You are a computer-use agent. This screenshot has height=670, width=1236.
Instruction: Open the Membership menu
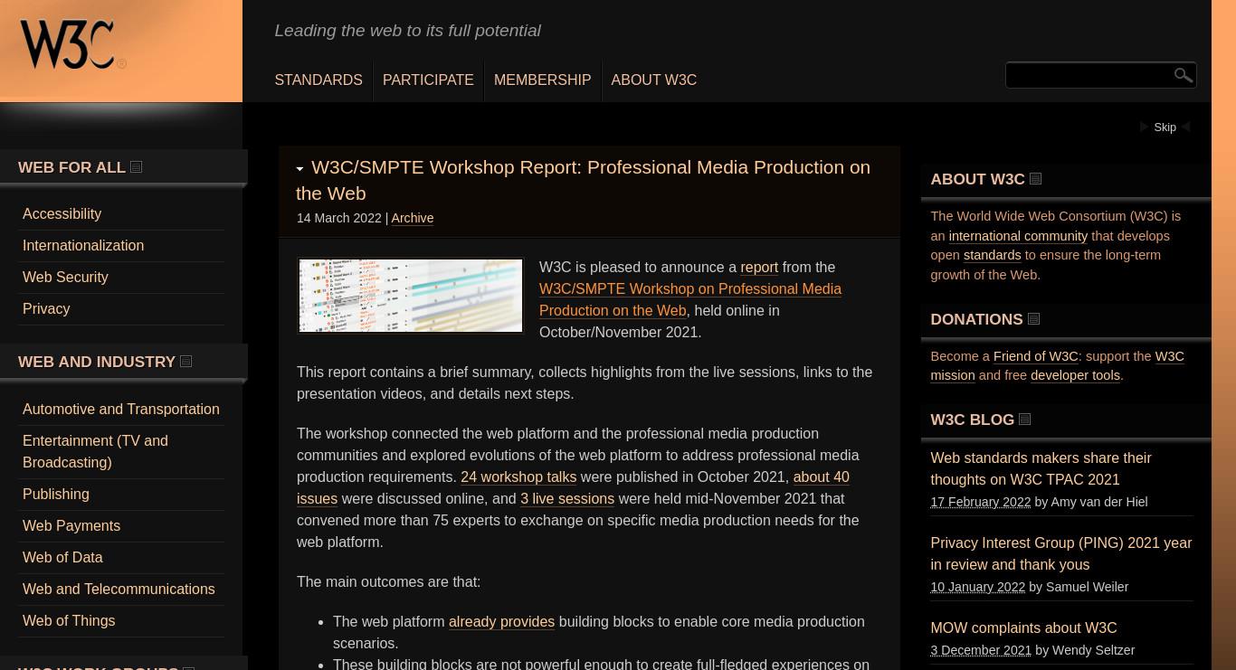point(542,80)
